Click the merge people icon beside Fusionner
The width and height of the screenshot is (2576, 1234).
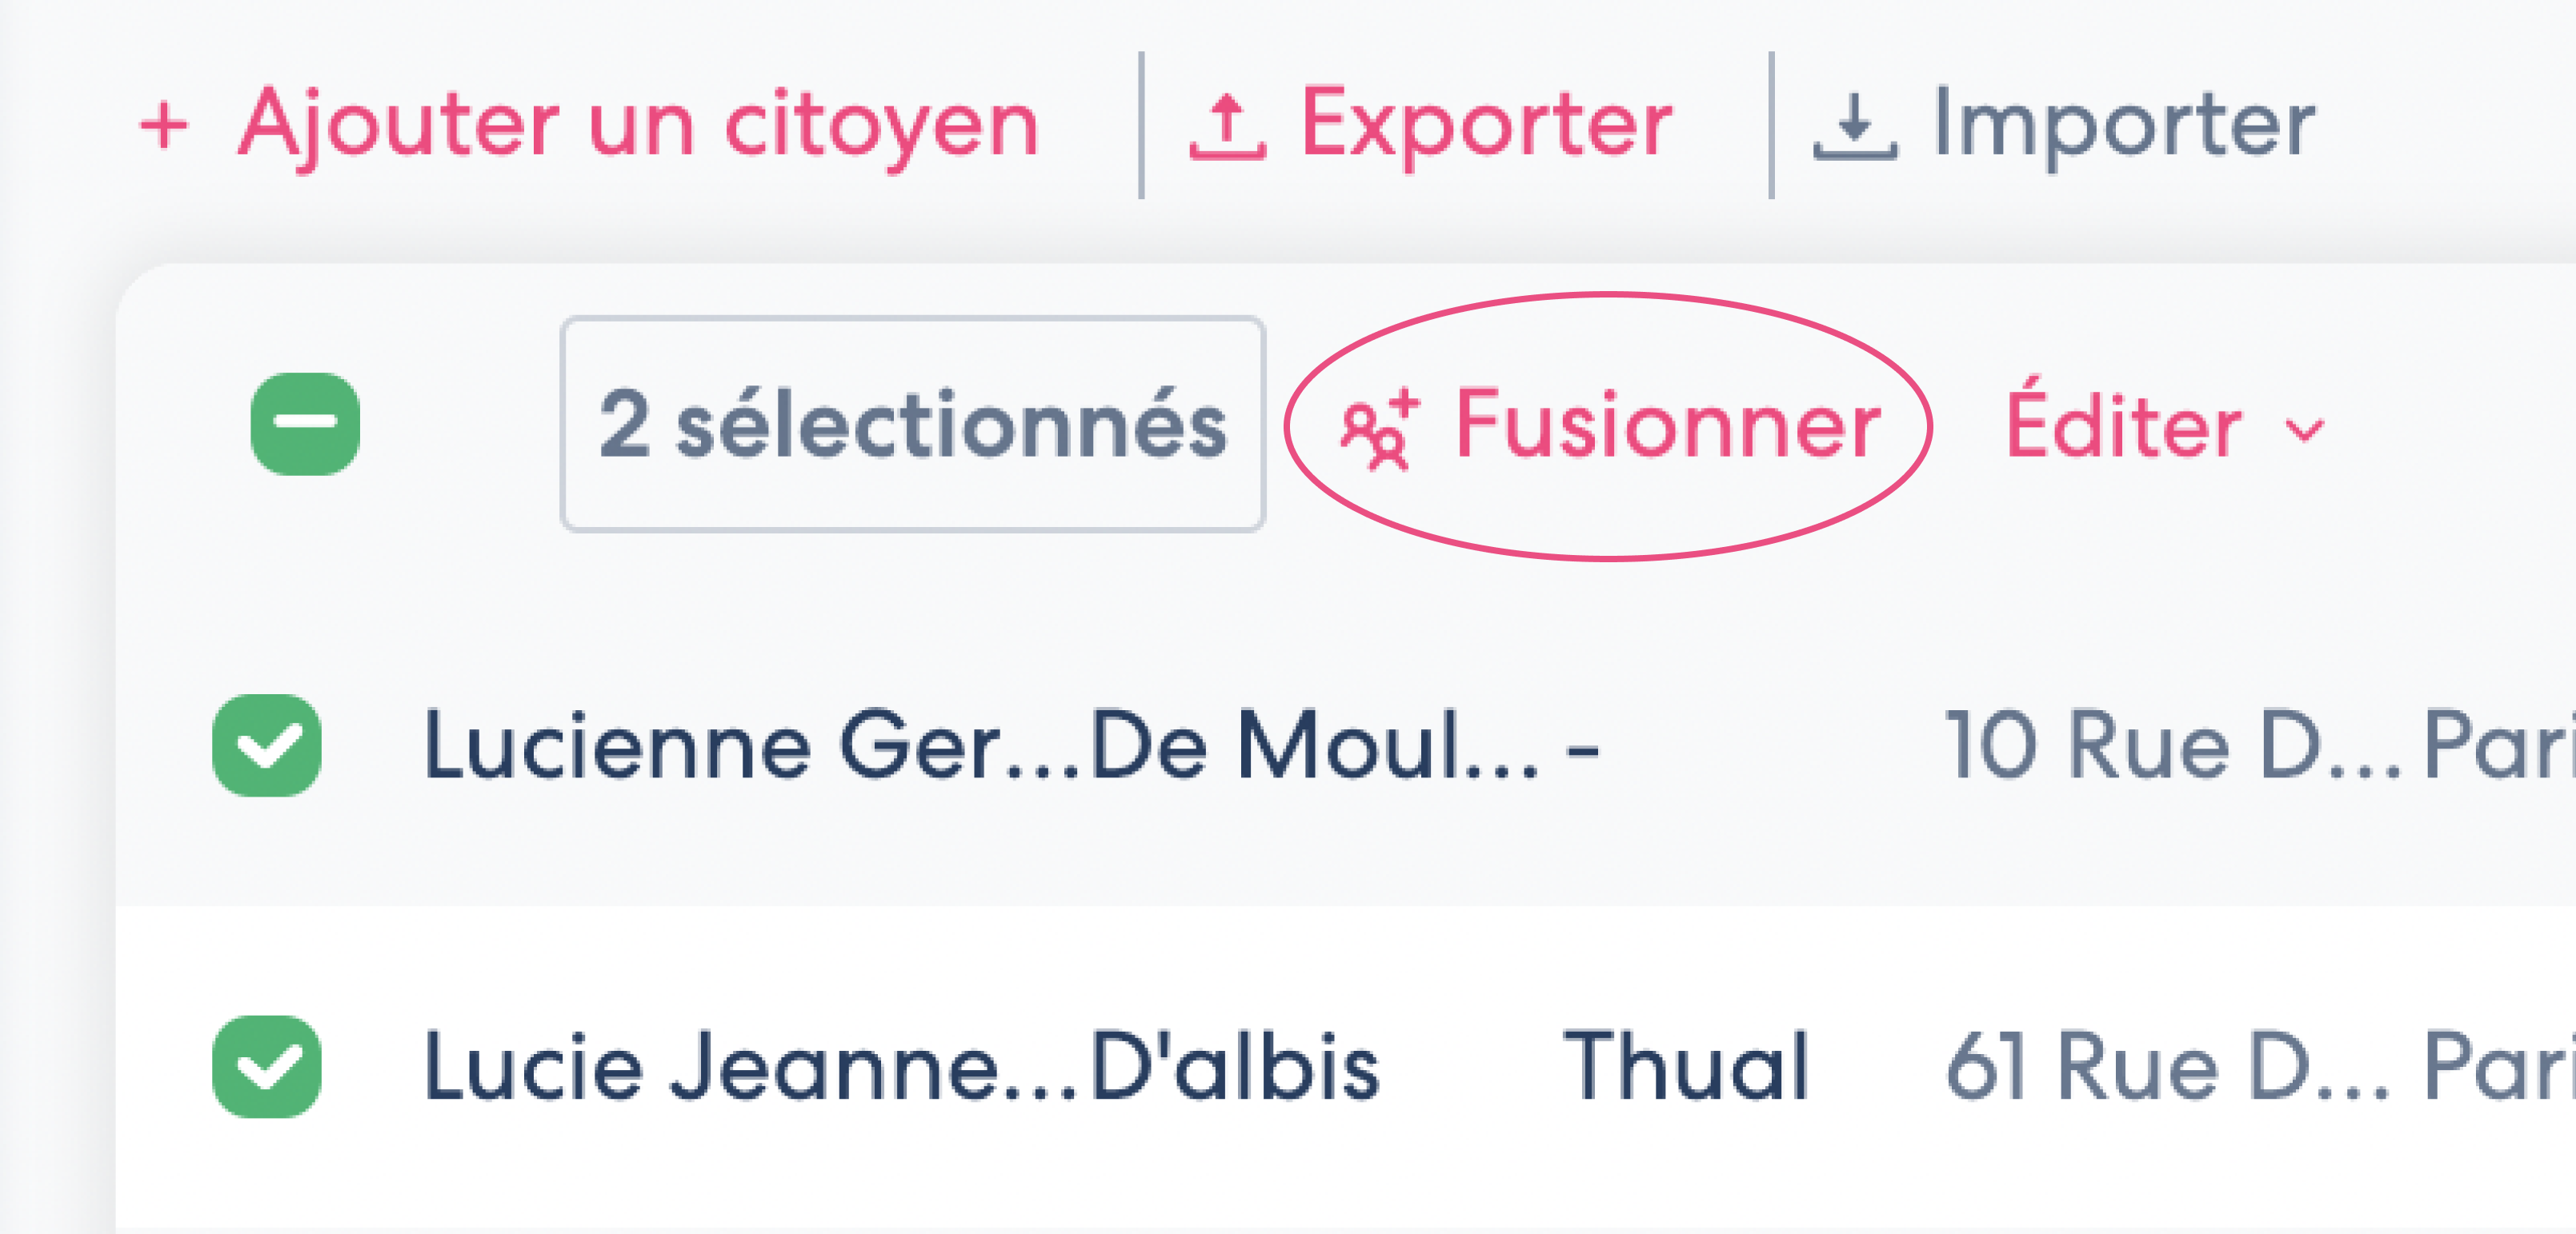[x=1380, y=429]
